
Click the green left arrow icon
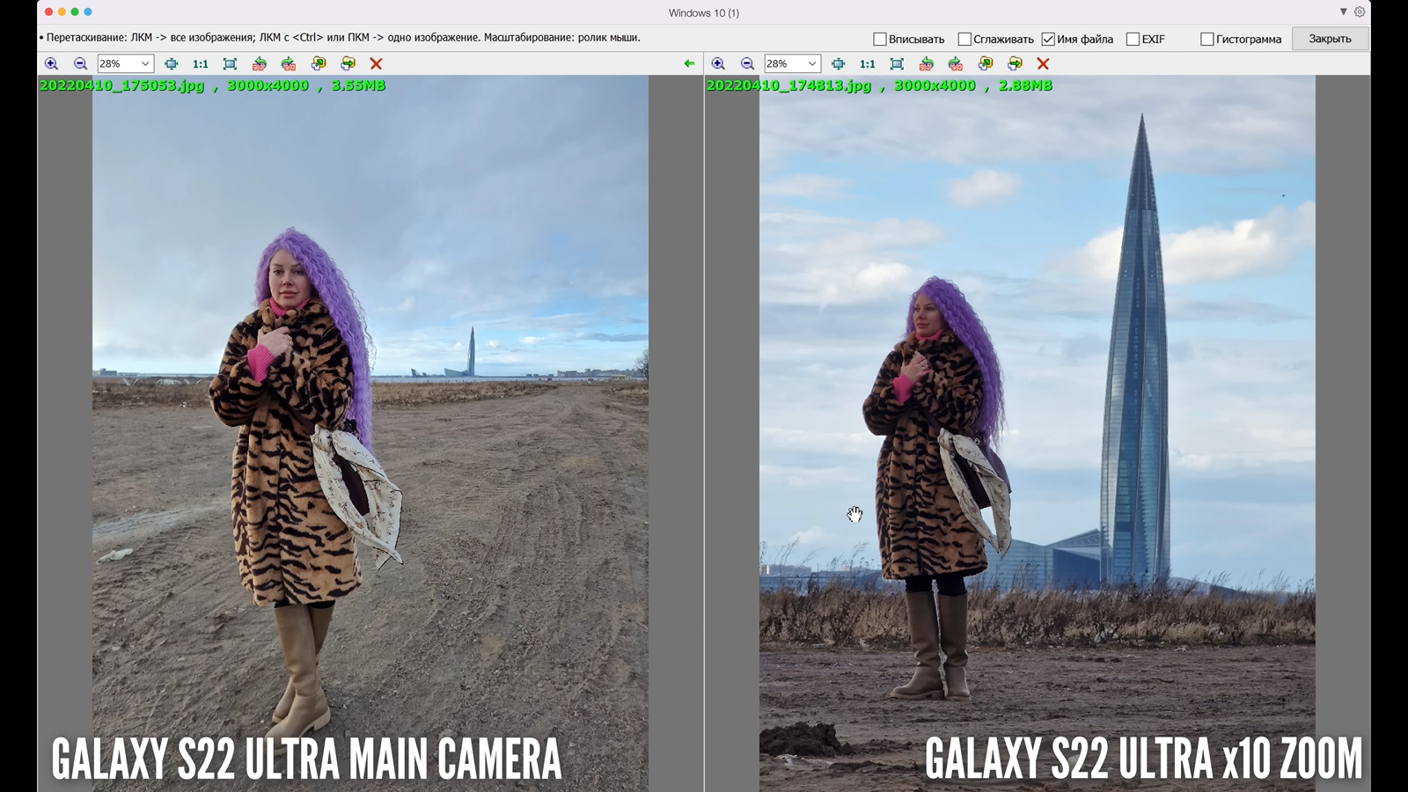[x=689, y=63]
